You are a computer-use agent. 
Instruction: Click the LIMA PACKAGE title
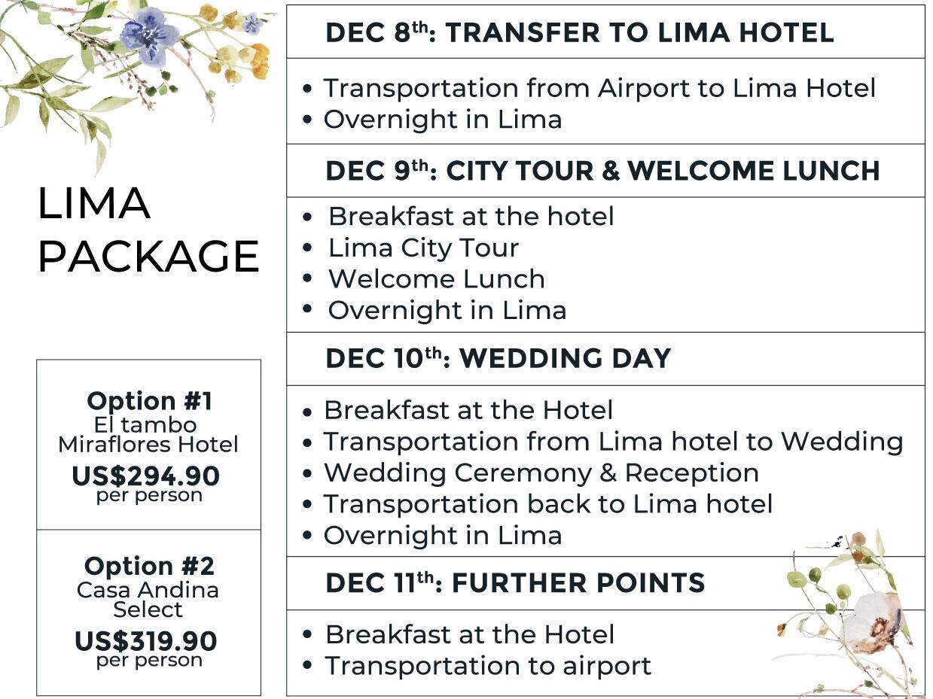pyautogui.click(x=148, y=229)
